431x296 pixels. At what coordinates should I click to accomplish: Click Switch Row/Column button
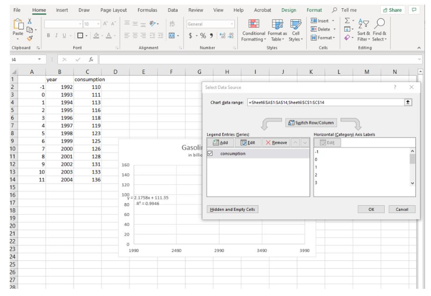(x=311, y=123)
